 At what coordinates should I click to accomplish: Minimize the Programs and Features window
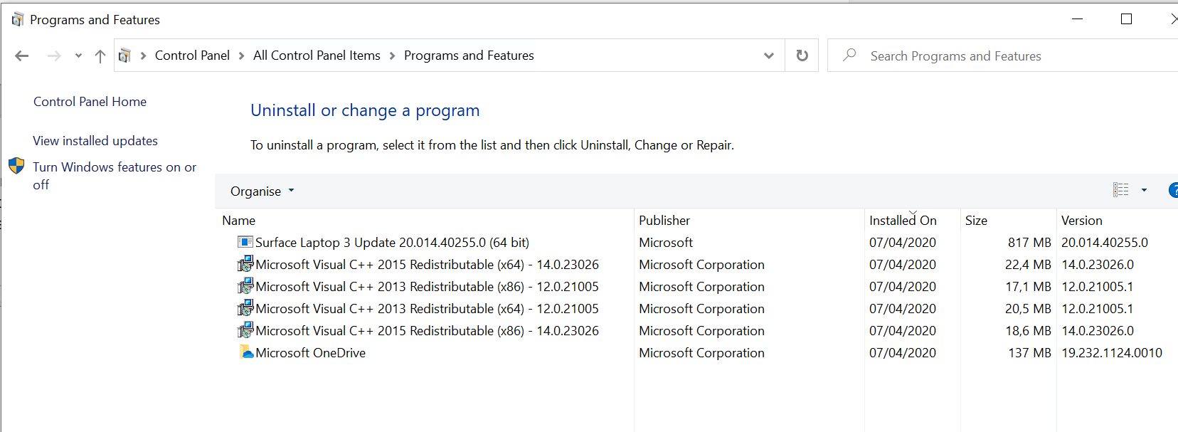(1077, 19)
